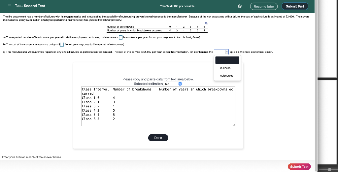Click the red Submit Test button at bottom
The width and height of the screenshot is (338, 172).
click(299, 167)
